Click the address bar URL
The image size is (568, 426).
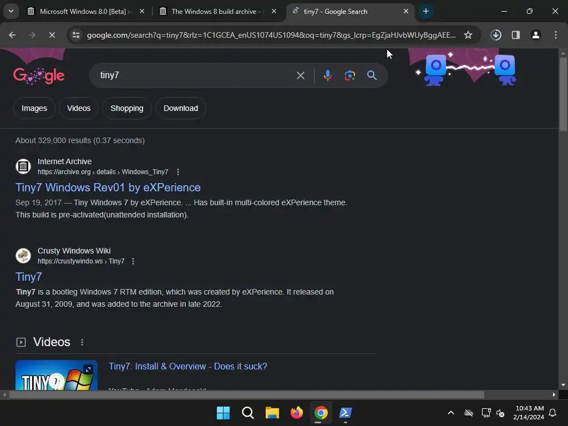pyautogui.click(x=271, y=35)
